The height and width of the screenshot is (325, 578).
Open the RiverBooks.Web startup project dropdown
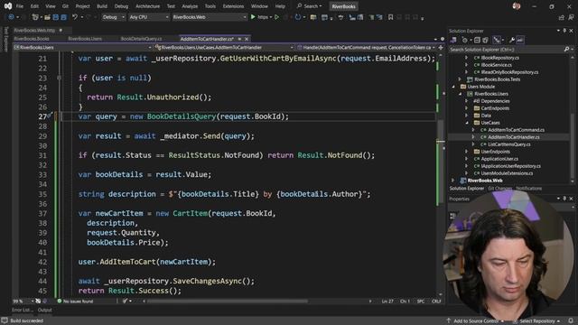click(x=209, y=17)
